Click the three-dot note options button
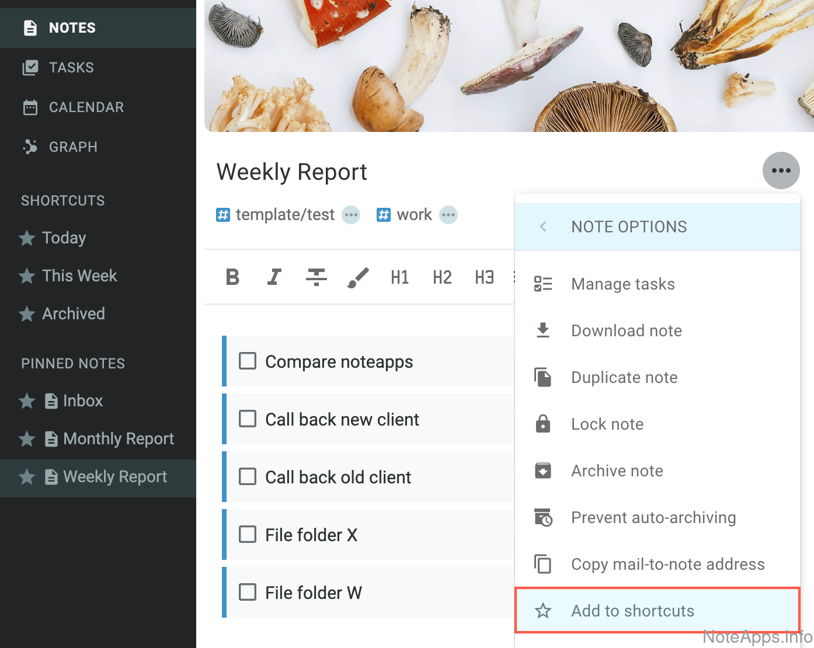The height and width of the screenshot is (648, 814). pos(781,170)
